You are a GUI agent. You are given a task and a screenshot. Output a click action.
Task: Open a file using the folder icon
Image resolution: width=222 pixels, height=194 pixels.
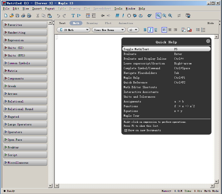coord(12,16)
